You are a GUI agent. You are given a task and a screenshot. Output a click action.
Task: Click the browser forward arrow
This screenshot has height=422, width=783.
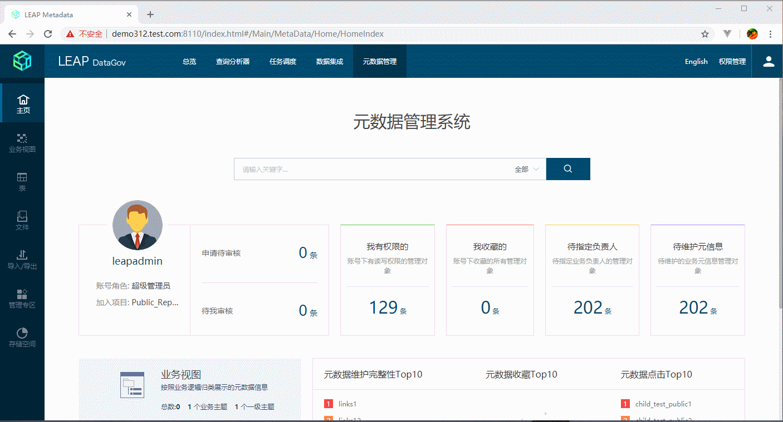point(30,34)
